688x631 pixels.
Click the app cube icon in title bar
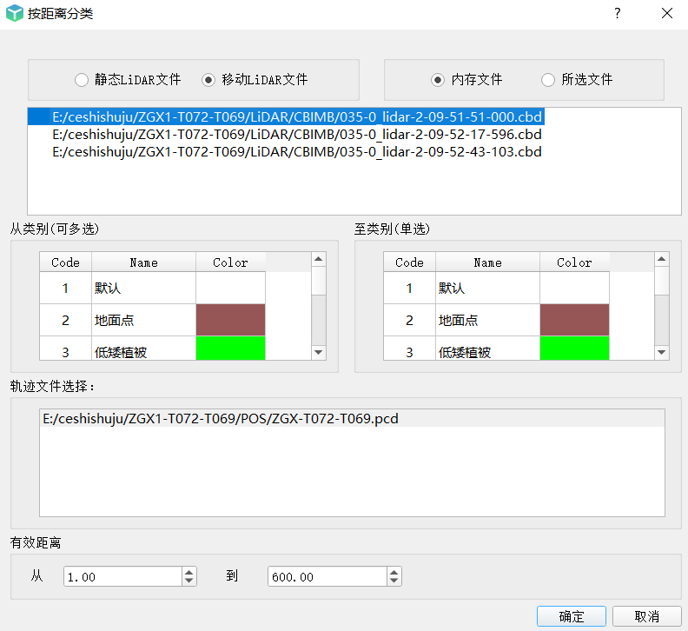point(14,13)
